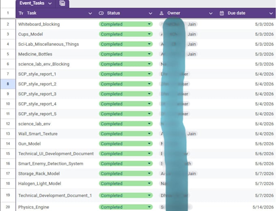Select the Physics_Engine task cell
Image resolution: width=276 pixels, height=211 pixels.
pyautogui.click(x=56, y=207)
